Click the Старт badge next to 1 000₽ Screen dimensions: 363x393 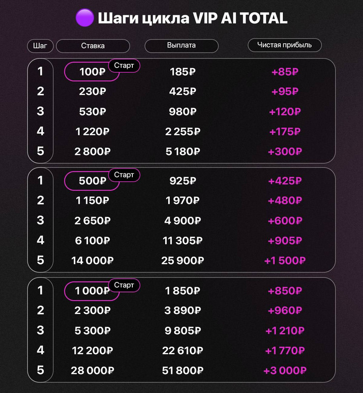point(124,285)
